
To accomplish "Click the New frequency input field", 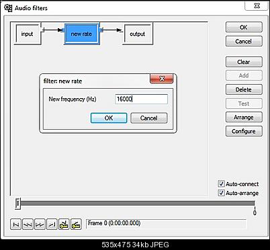I will pyautogui.click(x=141, y=99).
